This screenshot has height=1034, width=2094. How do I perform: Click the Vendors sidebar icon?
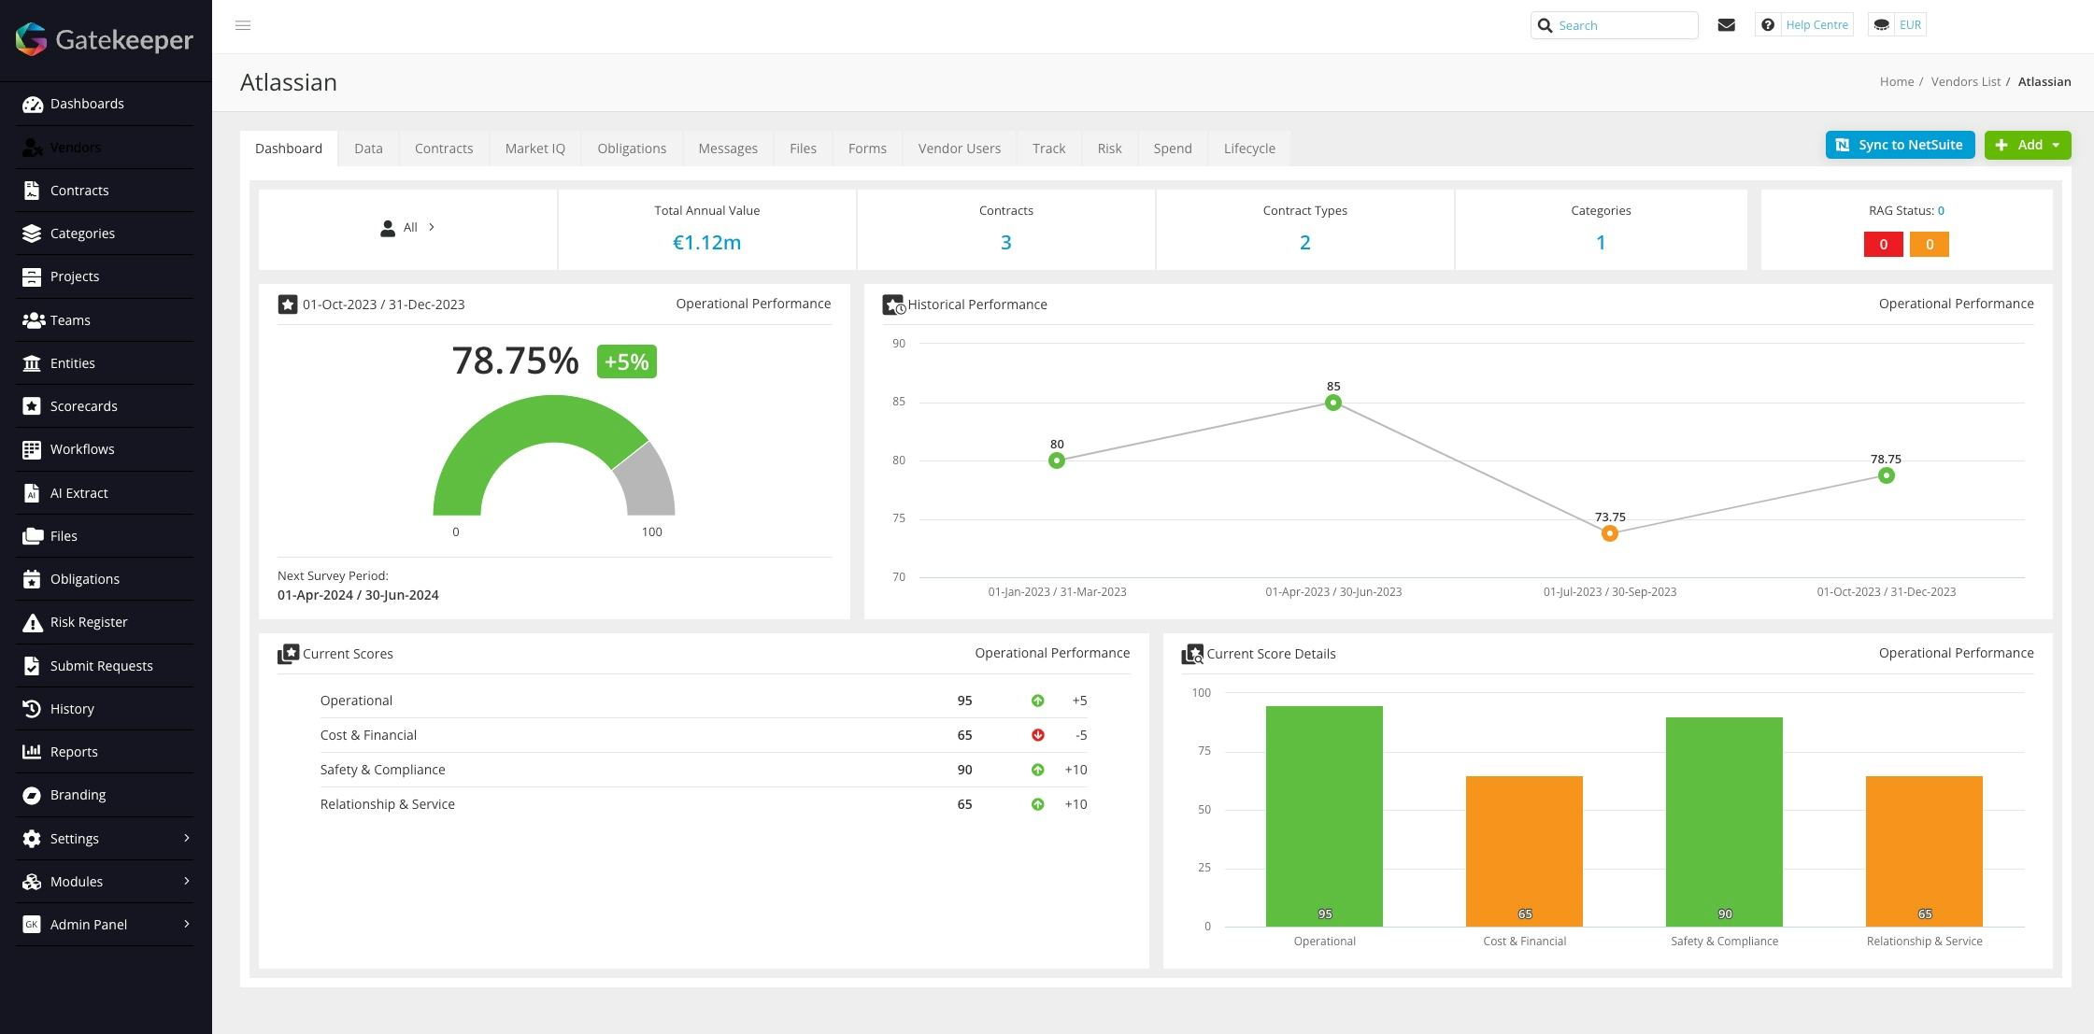click(x=33, y=148)
